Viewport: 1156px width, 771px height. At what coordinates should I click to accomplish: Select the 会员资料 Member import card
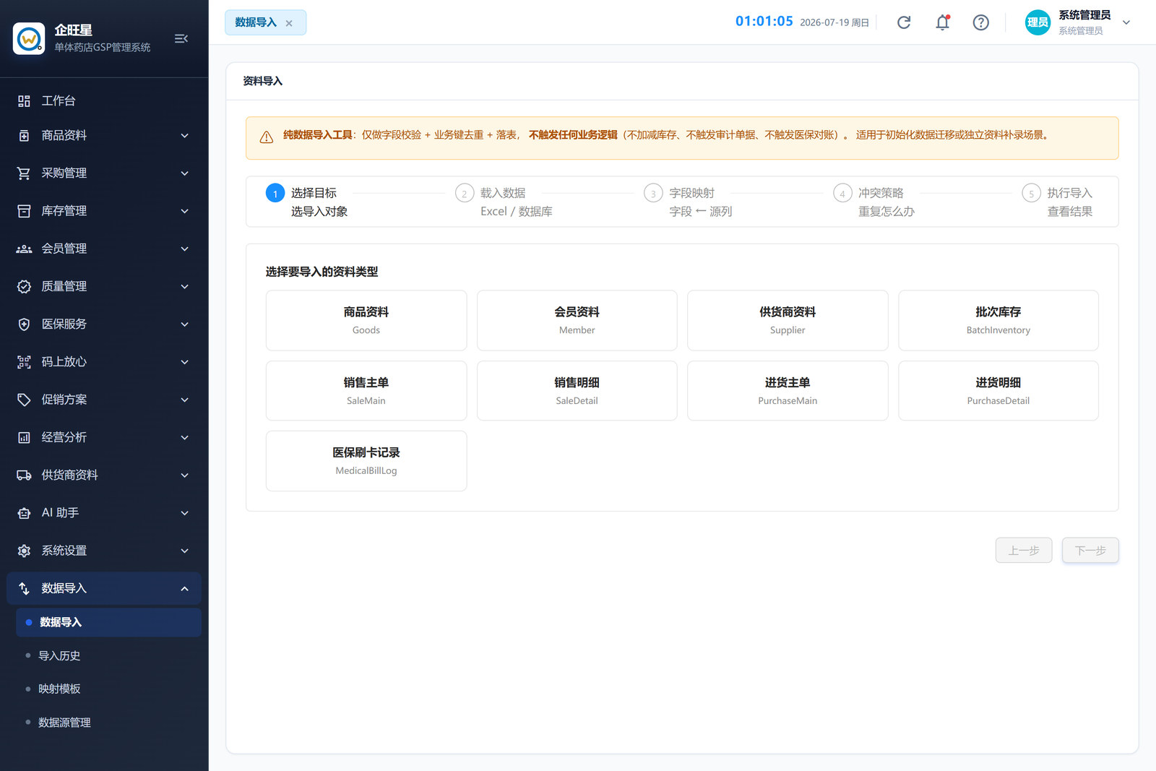point(577,320)
